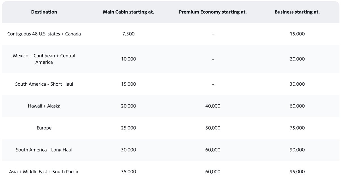
Task: Select the Europe destination cell
Action: pos(44,128)
